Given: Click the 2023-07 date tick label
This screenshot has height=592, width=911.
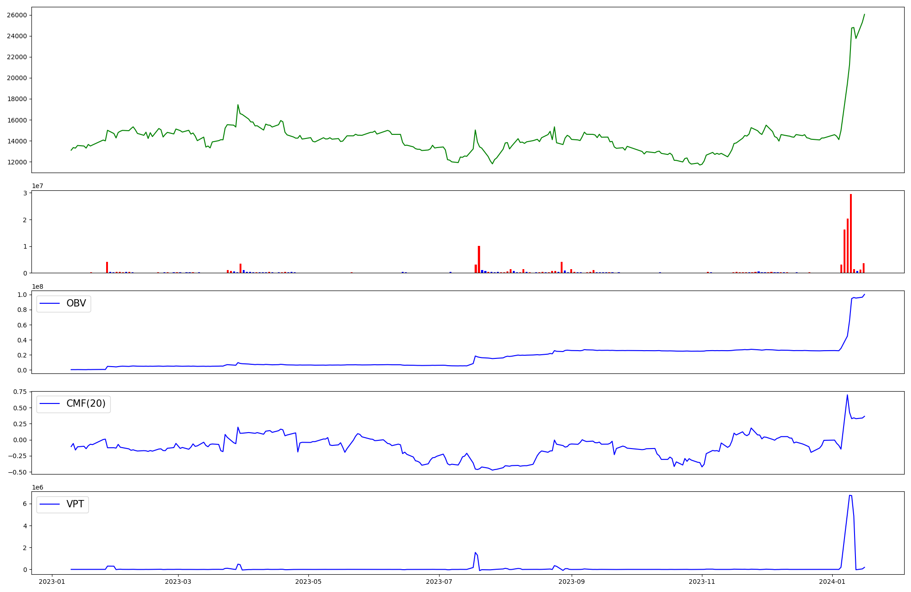Looking at the screenshot, I should coord(439,582).
